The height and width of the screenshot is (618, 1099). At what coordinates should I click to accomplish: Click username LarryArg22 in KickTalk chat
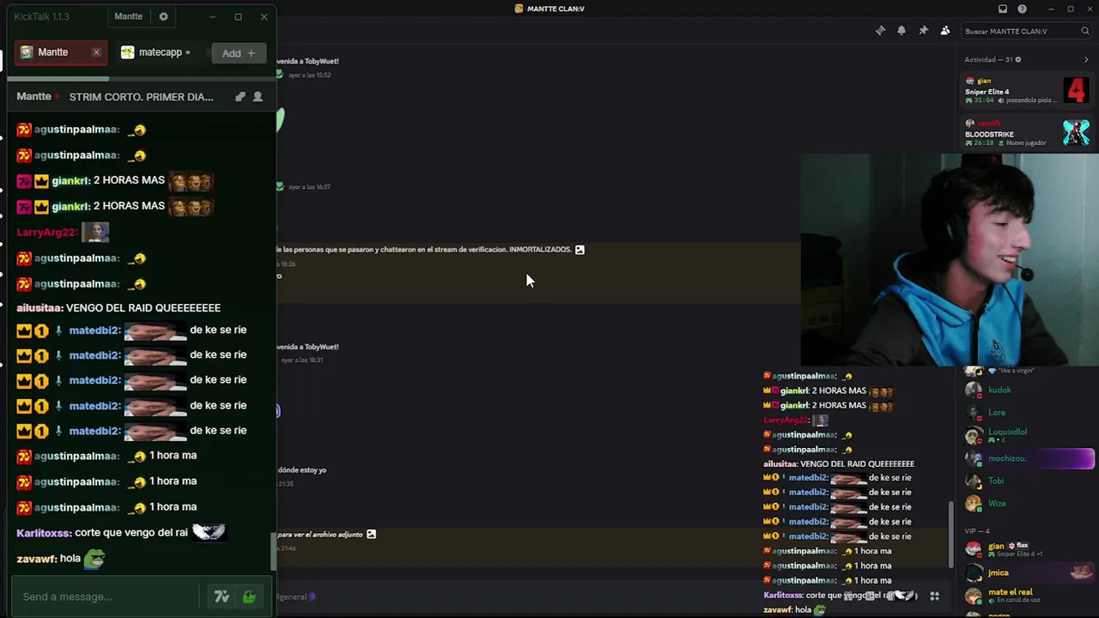(x=47, y=232)
